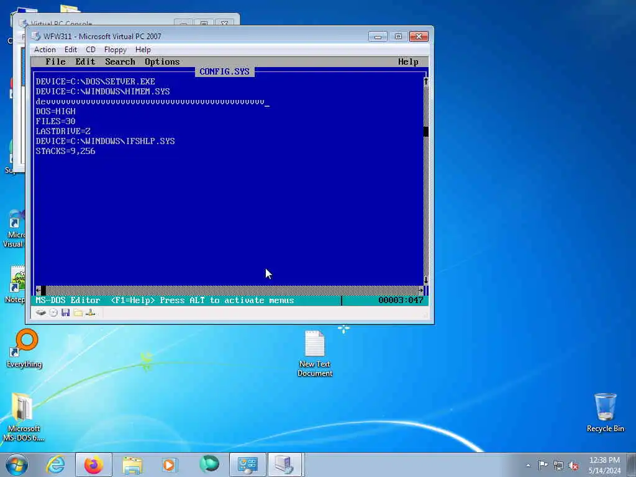
Task: Show hidden system tray icons
Action: tap(528, 465)
